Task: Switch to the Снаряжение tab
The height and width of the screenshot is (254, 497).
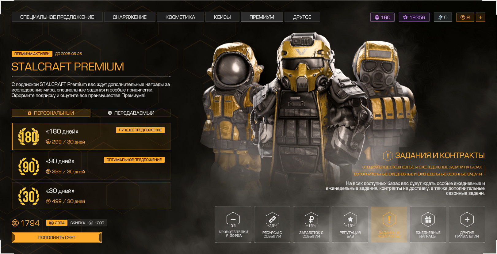Action: tap(130, 17)
